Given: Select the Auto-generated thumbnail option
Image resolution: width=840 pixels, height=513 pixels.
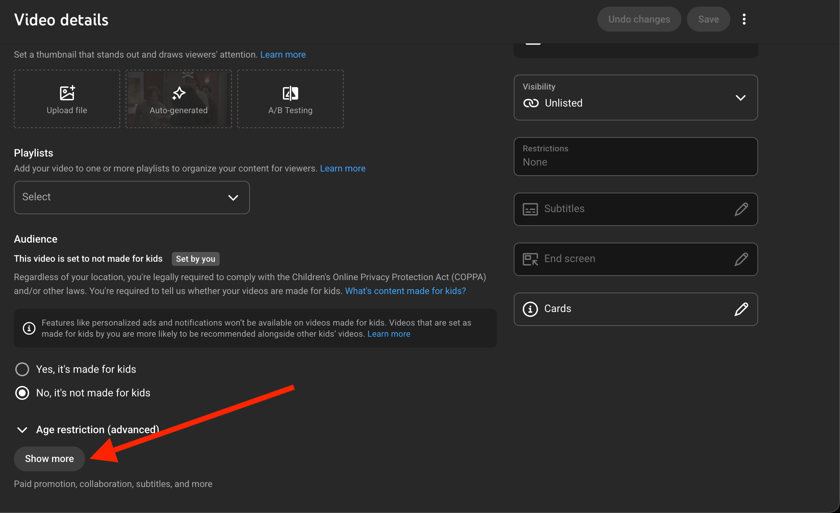Looking at the screenshot, I should (x=178, y=99).
